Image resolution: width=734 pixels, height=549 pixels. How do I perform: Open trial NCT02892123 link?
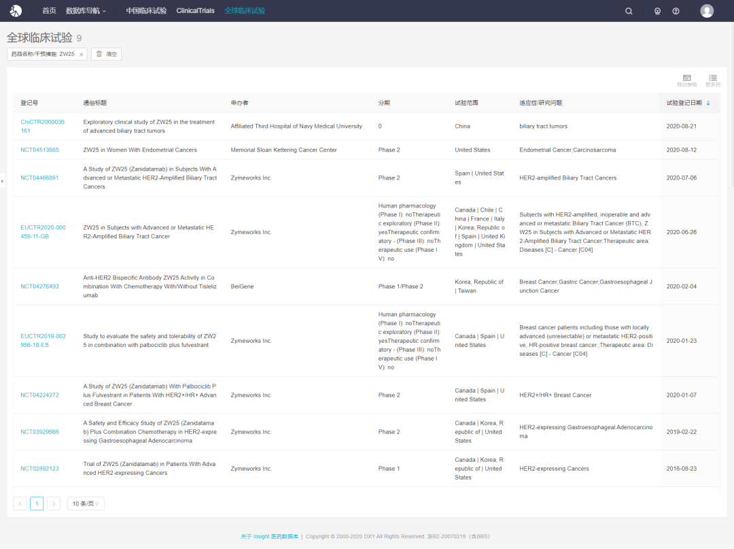point(40,469)
